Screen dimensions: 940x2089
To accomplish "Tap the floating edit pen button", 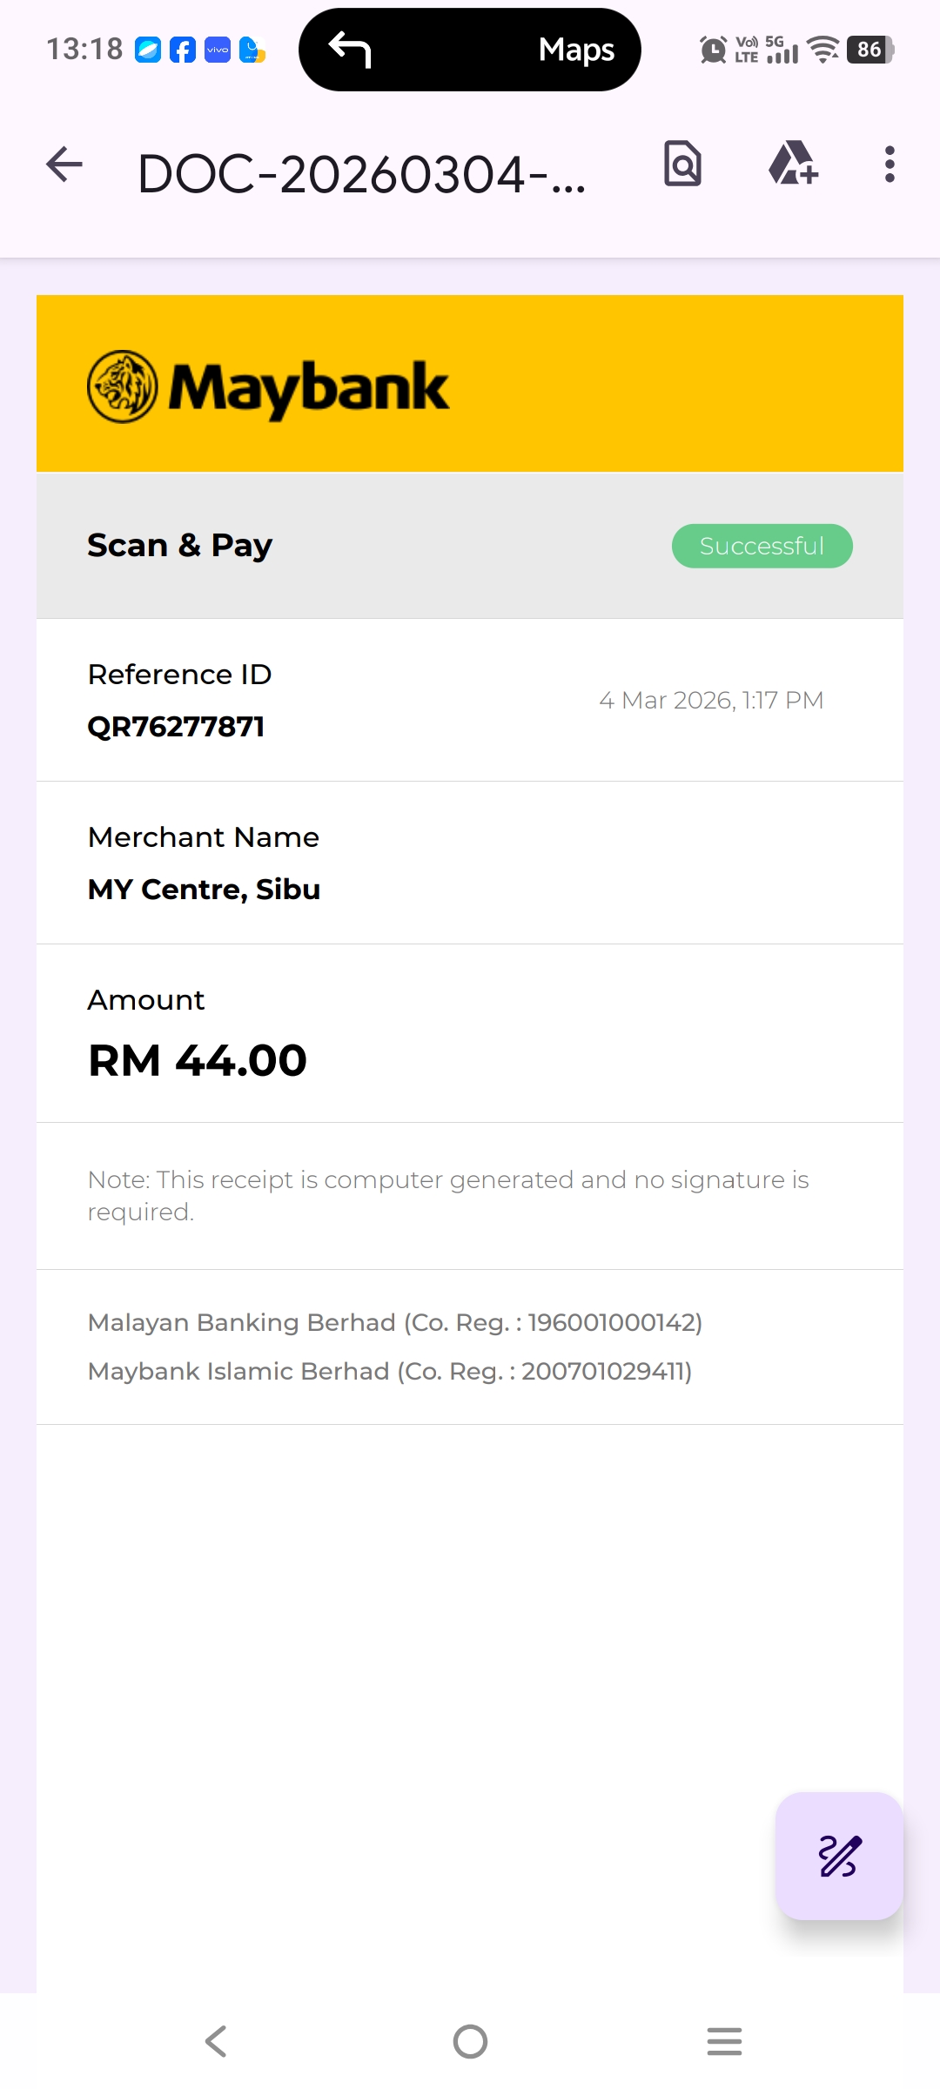I will 839,1856.
